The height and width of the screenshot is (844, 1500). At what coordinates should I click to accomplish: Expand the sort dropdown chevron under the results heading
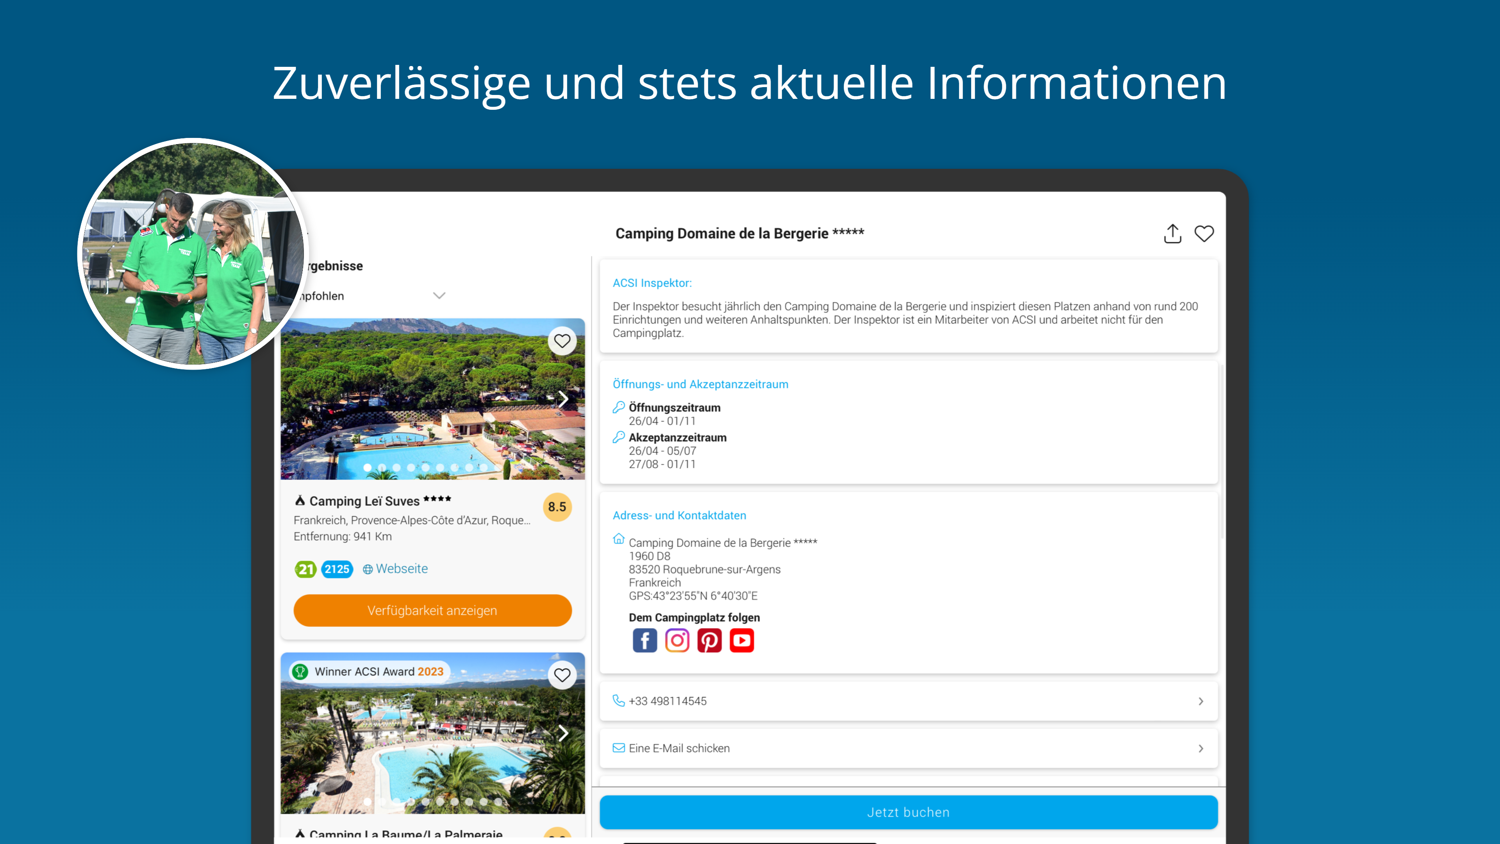439,295
